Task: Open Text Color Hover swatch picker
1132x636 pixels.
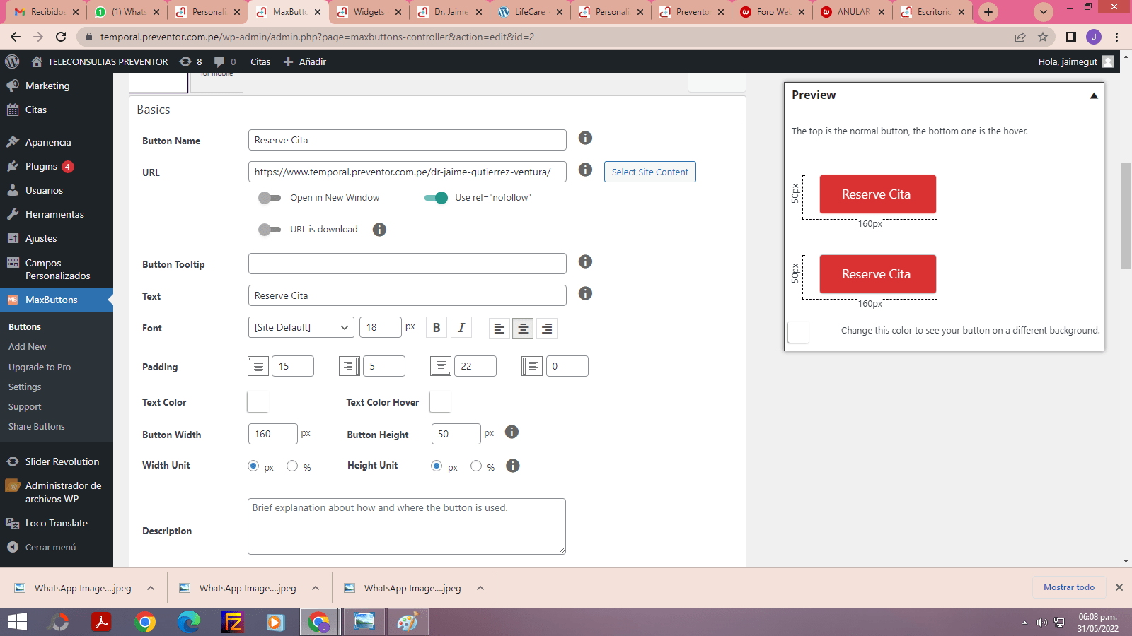Action: [440, 401]
